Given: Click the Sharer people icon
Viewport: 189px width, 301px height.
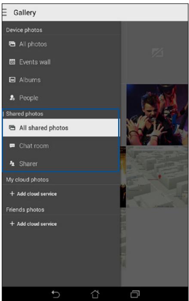Looking at the screenshot, I should [x=12, y=164].
